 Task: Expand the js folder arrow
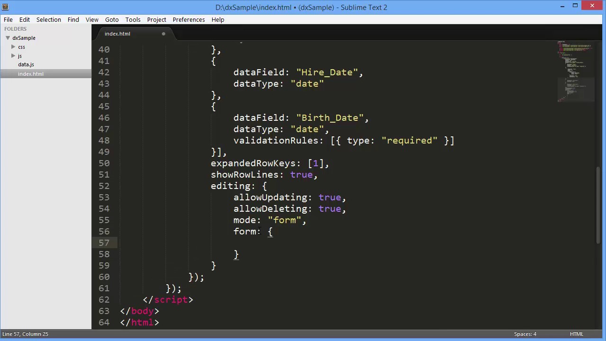pos(13,56)
